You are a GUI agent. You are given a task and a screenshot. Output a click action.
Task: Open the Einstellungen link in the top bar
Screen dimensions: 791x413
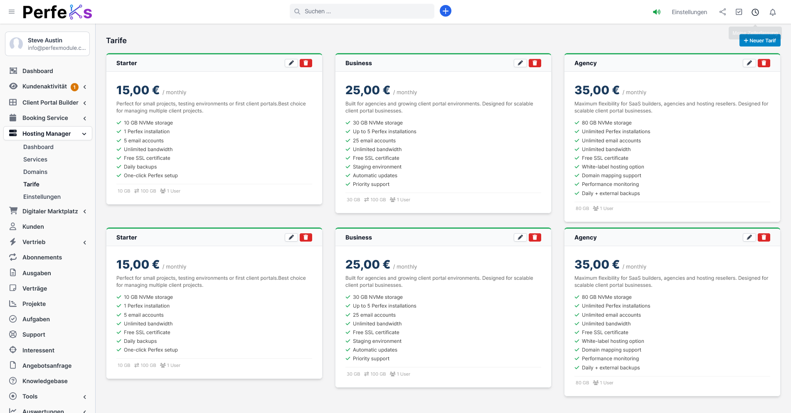click(689, 12)
